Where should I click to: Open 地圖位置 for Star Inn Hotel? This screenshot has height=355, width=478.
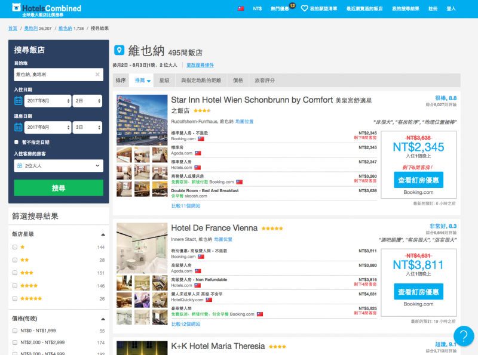point(244,122)
